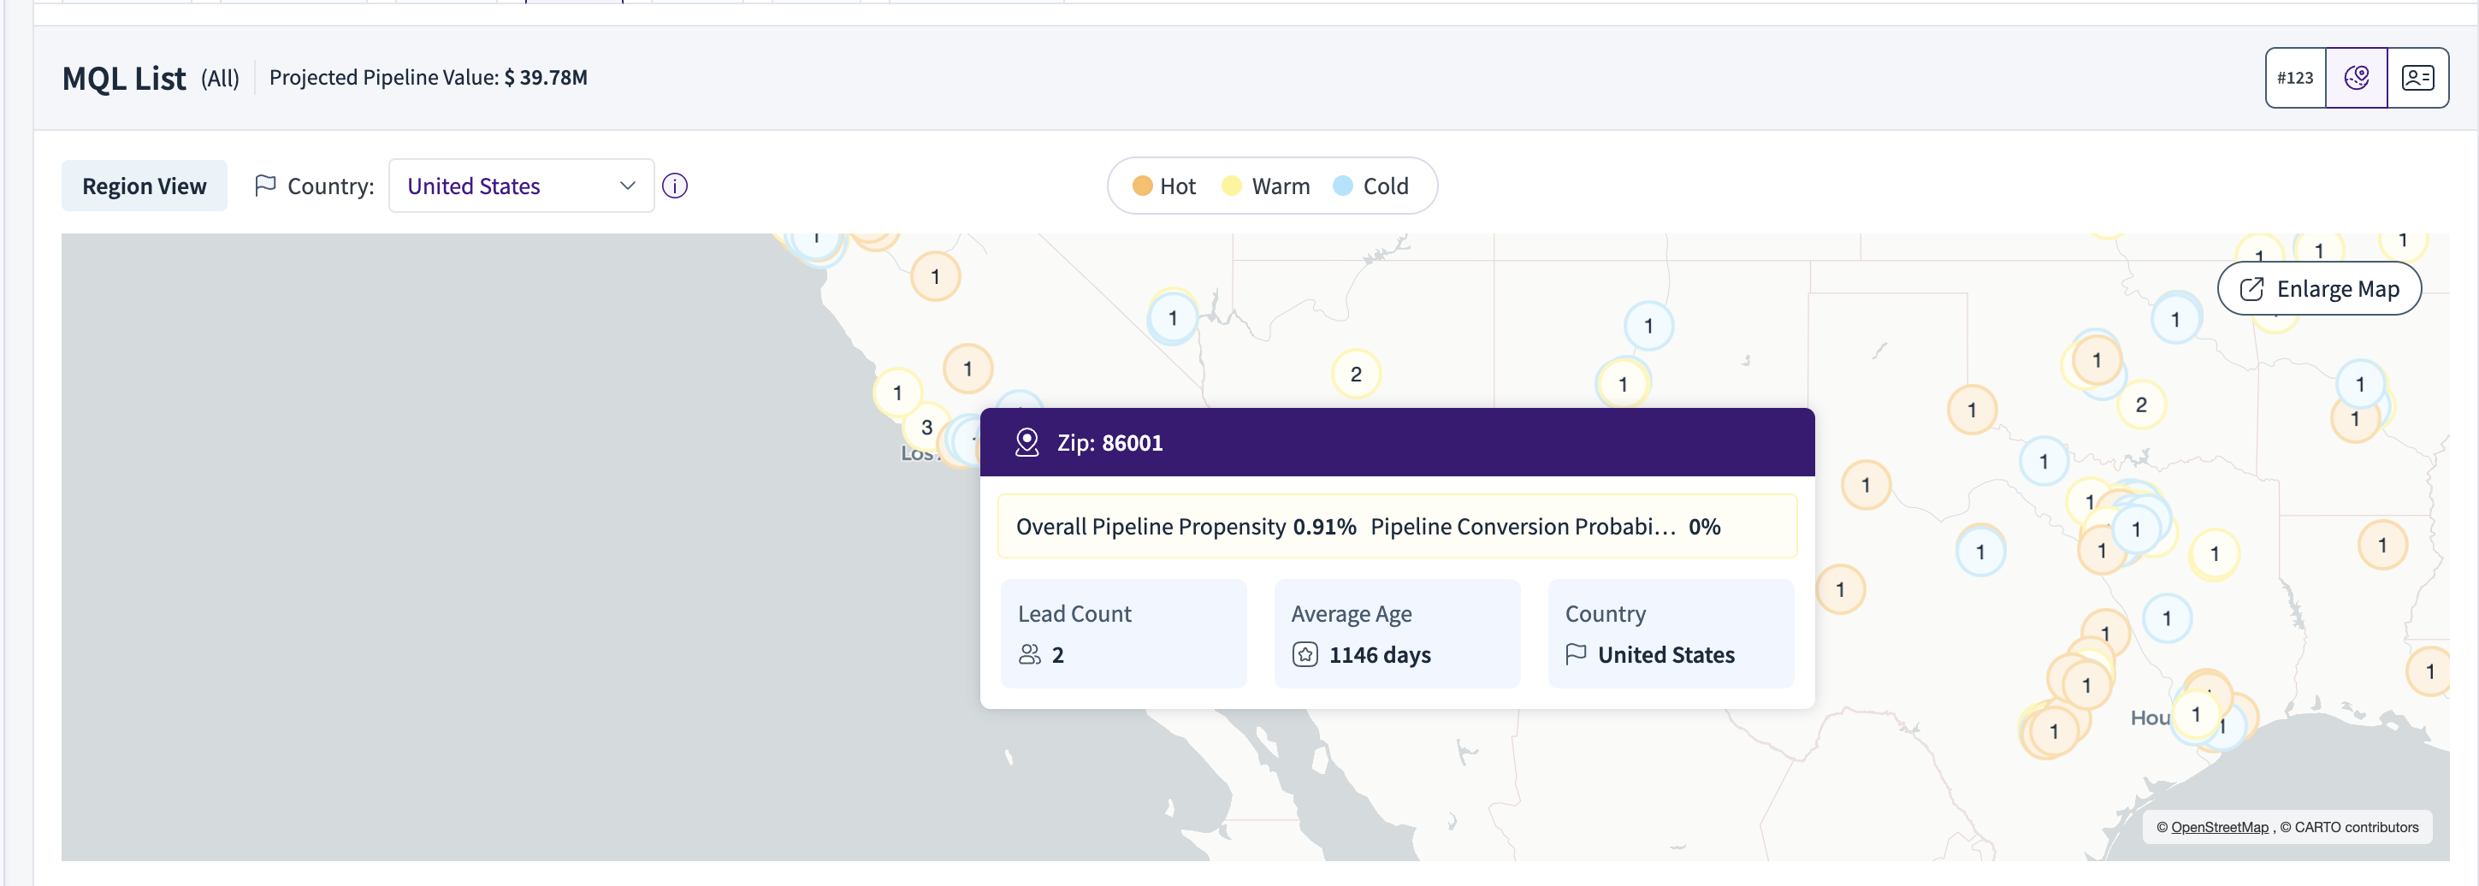
Task: Click the Lead Count card label
Action: click(x=1074, y=614)
